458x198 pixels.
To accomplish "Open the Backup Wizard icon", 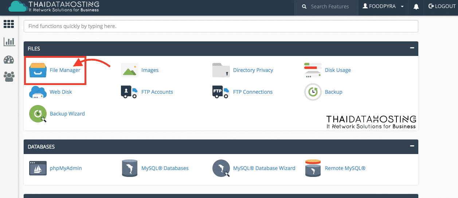I will click(x=38, y=114).
